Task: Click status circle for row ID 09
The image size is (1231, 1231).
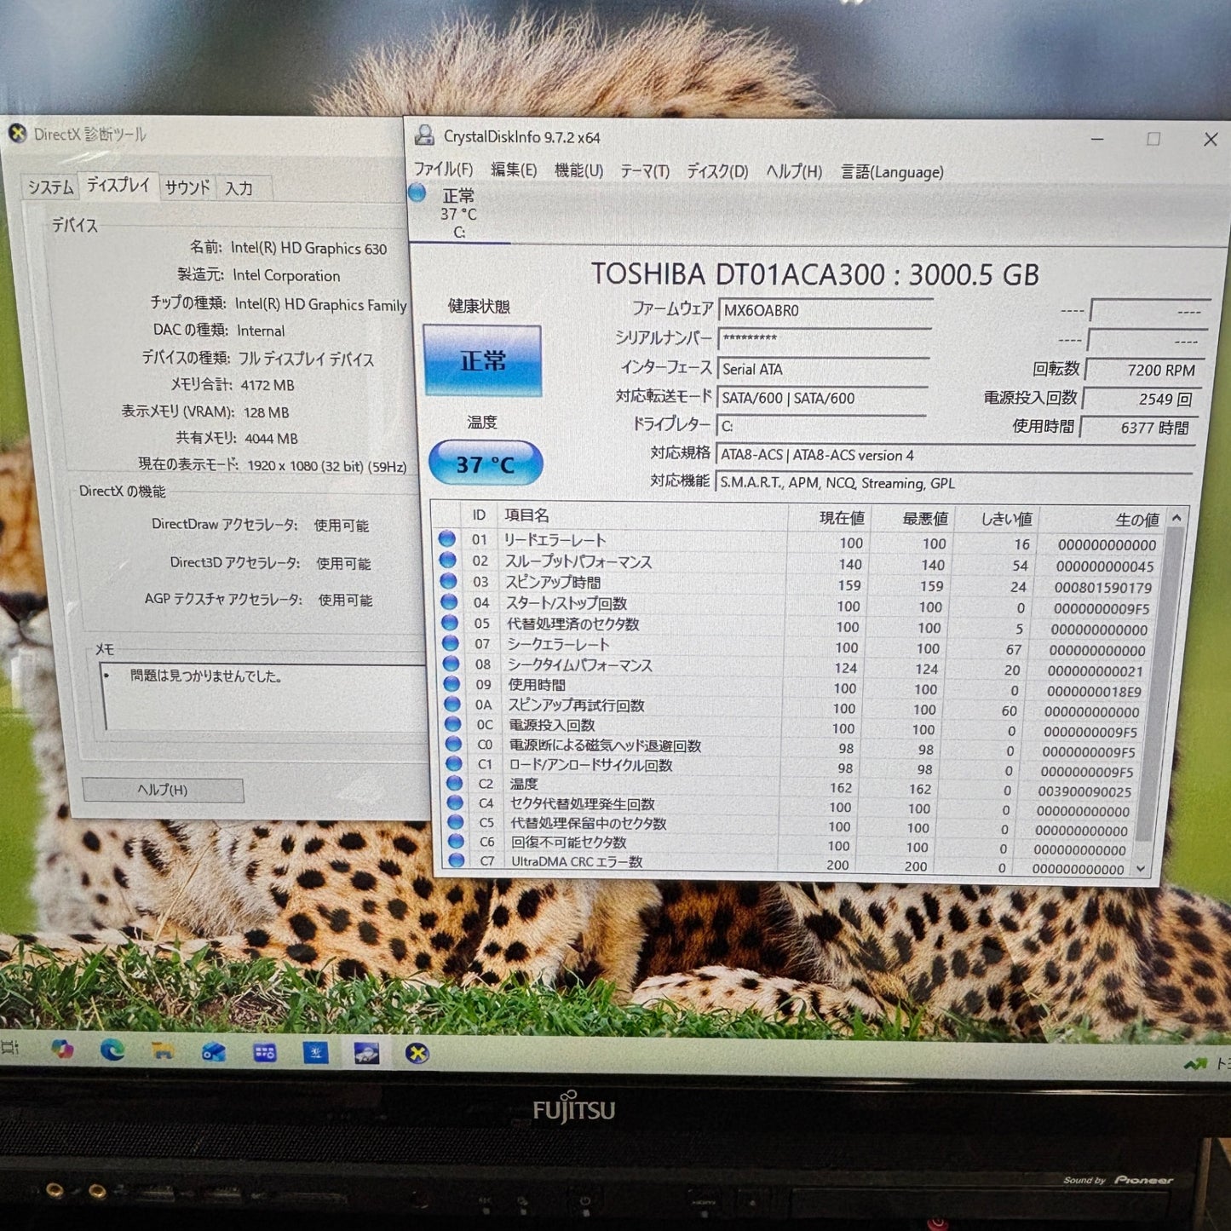Action: pyautogui.click(x=452, y=684)
